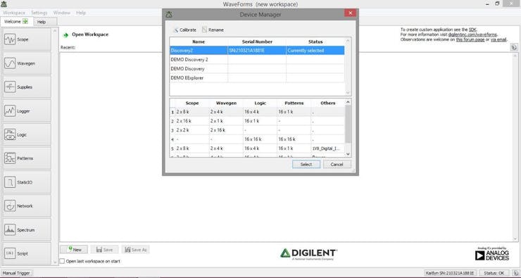521x278 pixels.
Task: Toggle Open last workspace on start
Action: [62, 261]
